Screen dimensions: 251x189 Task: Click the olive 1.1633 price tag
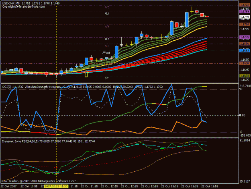245,76
